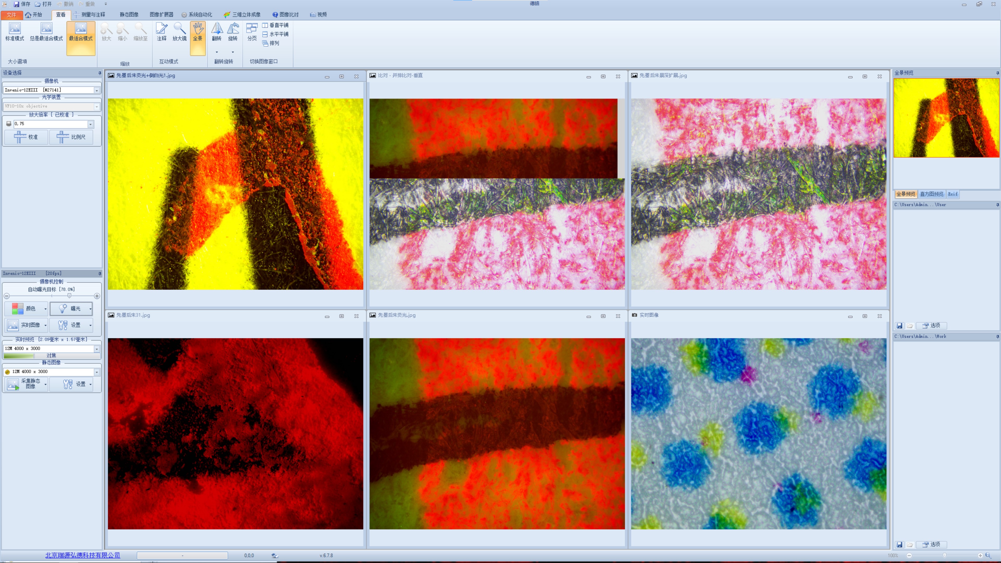Click the 全景预览 panorama thumbnail image
Image resolution: width=1001 pixels, height=563 pixels.
pos(946,118)
